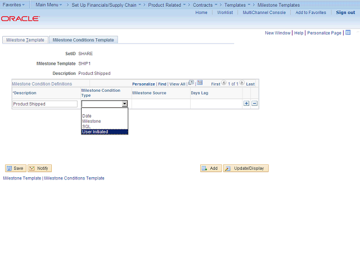Download grid to spreadsheet icon
The height and width of the screenshot is (270, 360).
200,83
